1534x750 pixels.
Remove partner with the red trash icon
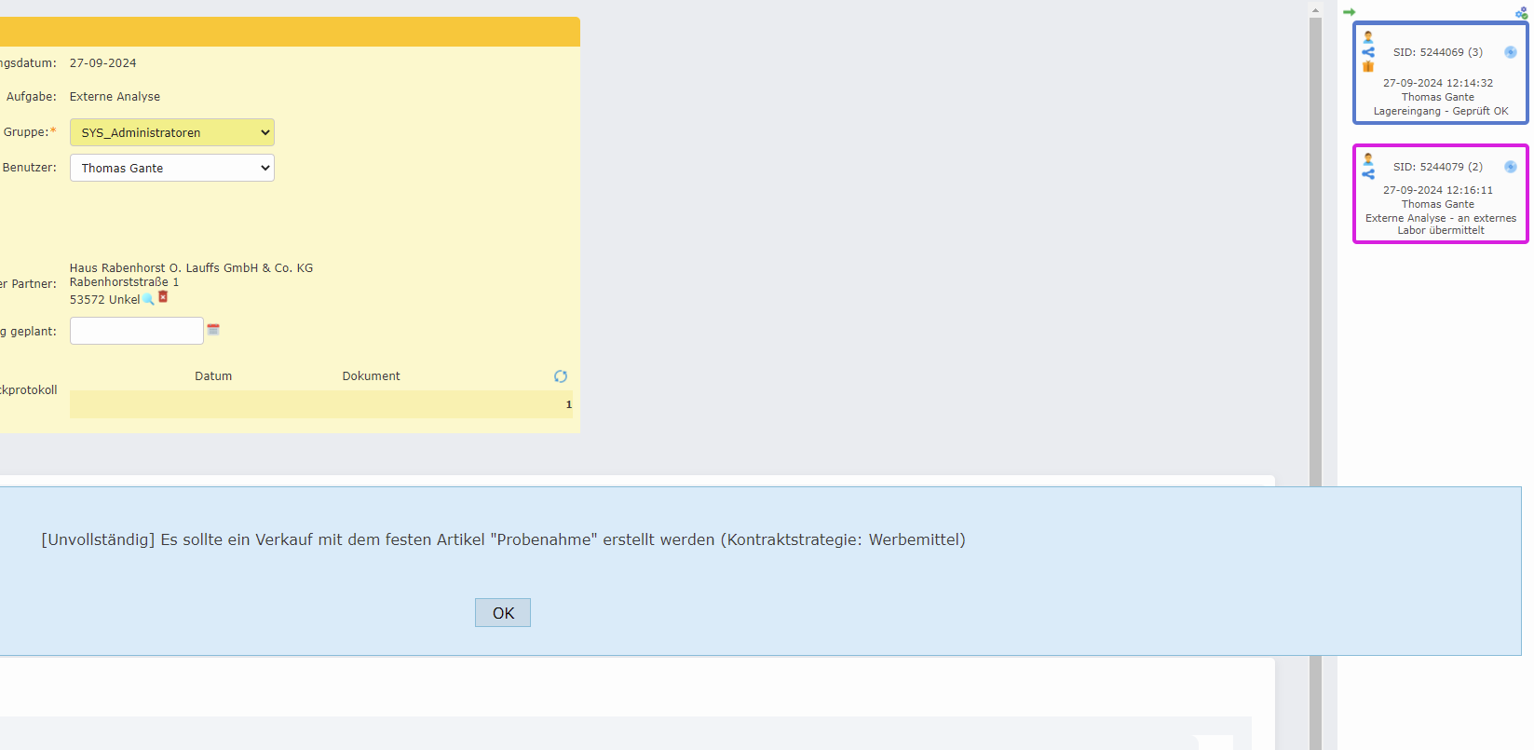(x=163, y=297)
